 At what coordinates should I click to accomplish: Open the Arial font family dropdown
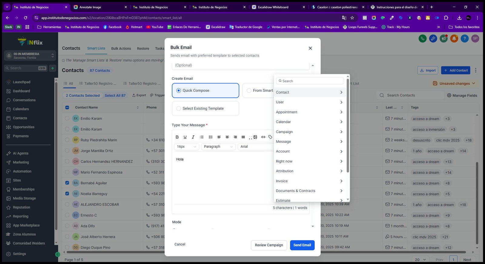coord(256,147)
